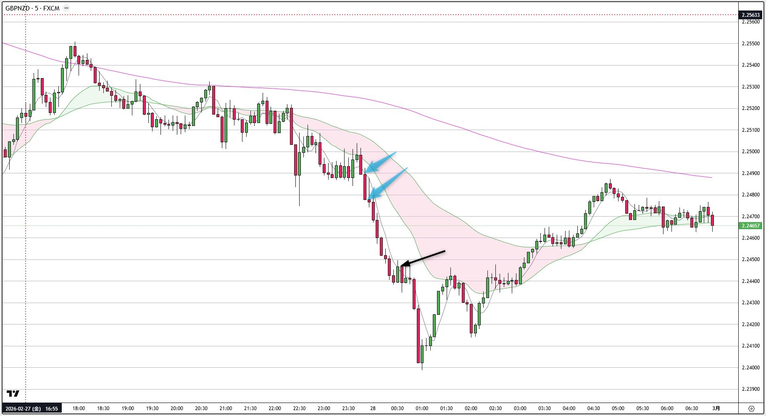
Task: Click the 00:30 timestamp on the axis
Action: tap(397, 408)
